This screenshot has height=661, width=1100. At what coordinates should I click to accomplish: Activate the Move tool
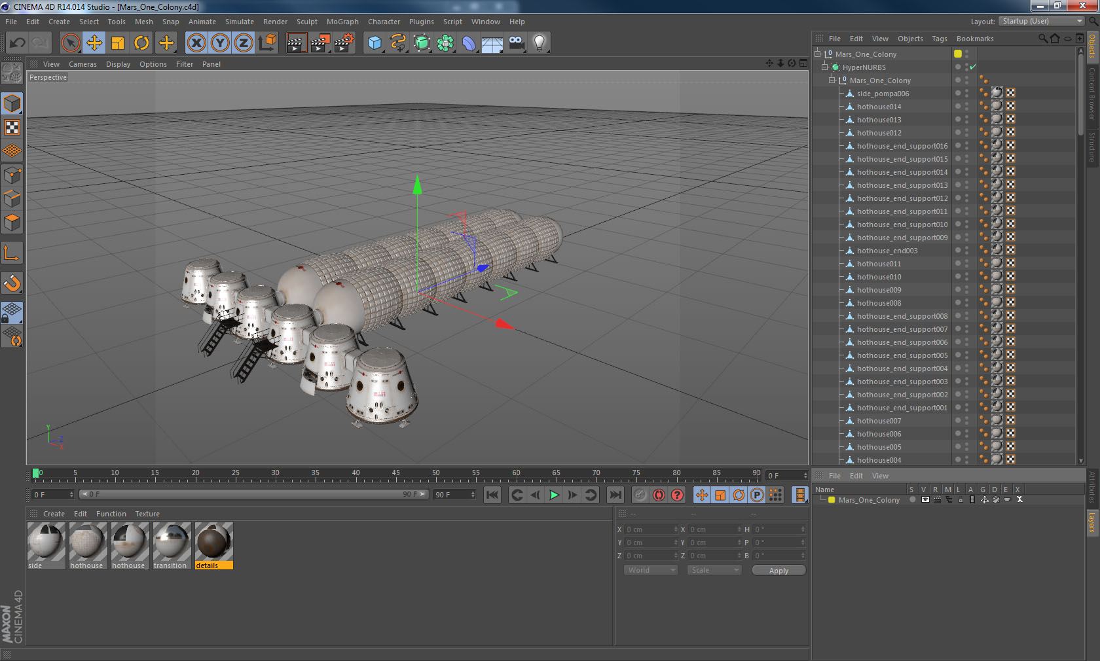[94, 43]
